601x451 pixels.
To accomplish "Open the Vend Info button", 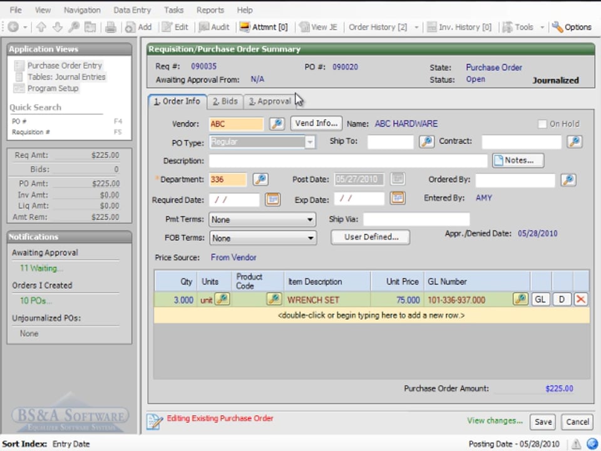I will 316,123.
